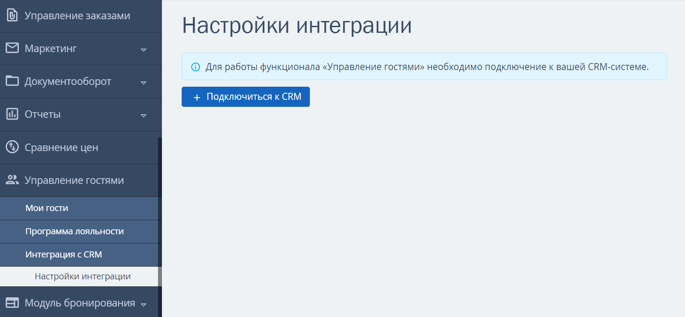Click the arrows icon beside Сравнение цен
The image size is (685, 317).
[x=12, y=147]
